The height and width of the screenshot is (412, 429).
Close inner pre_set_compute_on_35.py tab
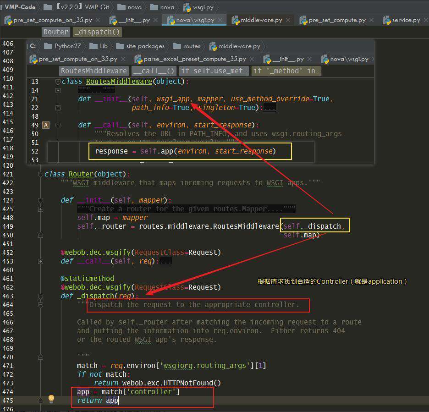(x=123, y=59)
